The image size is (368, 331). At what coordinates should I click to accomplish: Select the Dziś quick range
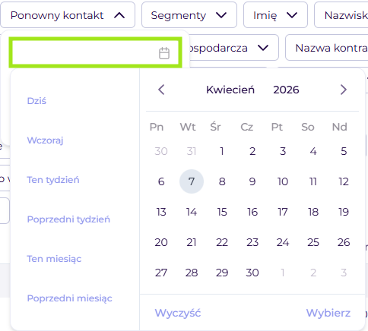[x=36, y=101]
